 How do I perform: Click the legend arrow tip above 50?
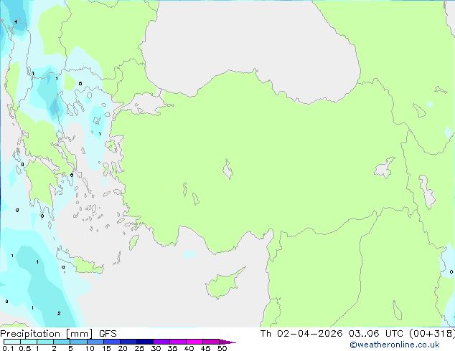point(227,342)
